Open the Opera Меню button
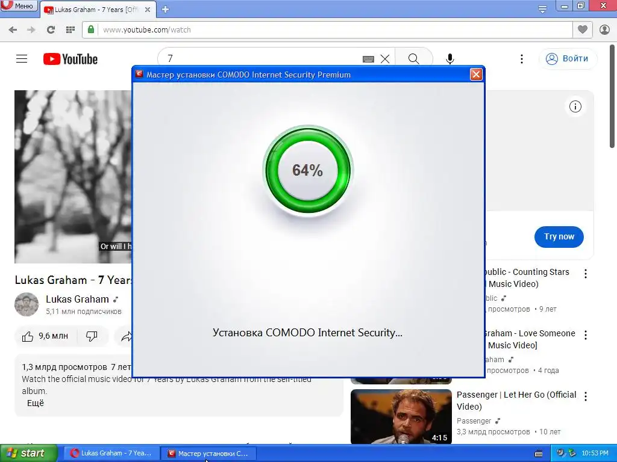Screen dimensions: 617x462 click(19, 5)
